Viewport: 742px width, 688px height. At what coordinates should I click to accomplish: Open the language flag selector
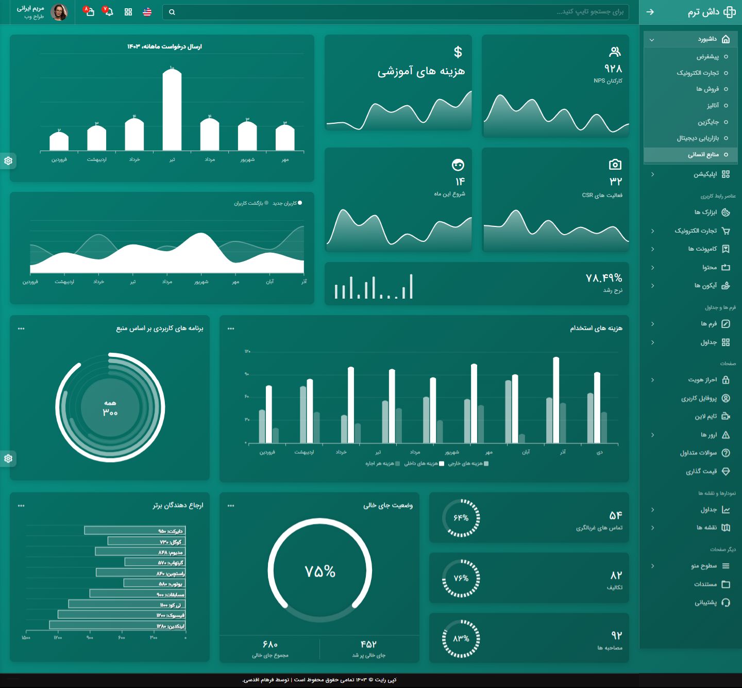click(147, 12)
